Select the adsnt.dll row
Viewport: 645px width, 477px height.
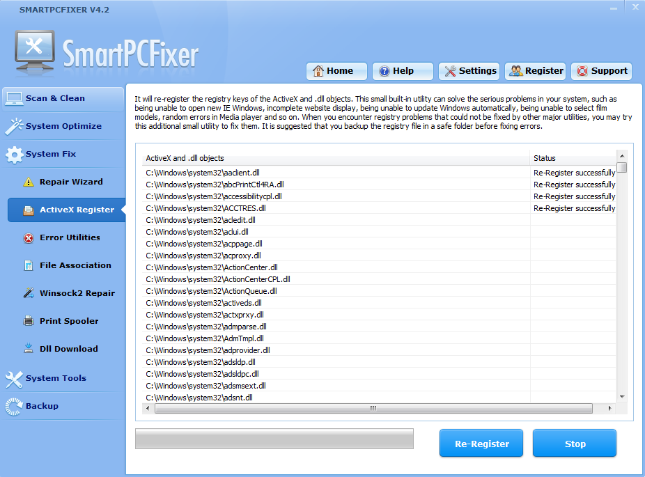coord(379,398)
